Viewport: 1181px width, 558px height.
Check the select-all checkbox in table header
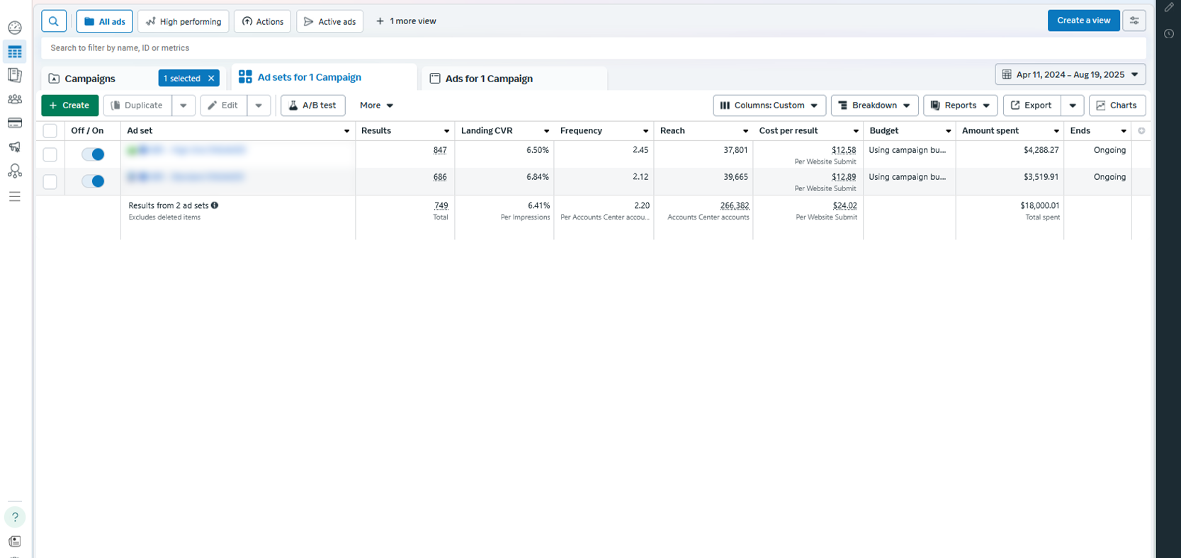50,131
